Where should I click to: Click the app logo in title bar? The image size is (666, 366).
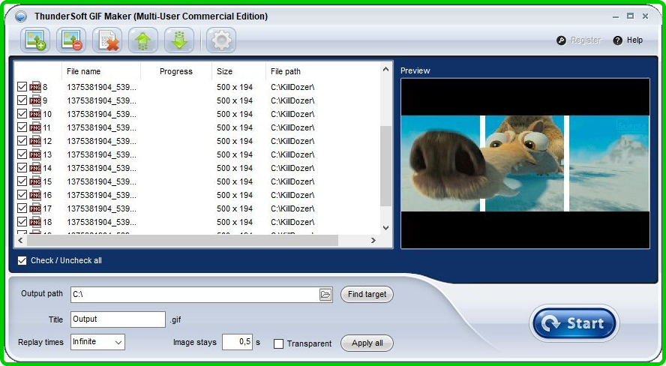pos(20,16)
